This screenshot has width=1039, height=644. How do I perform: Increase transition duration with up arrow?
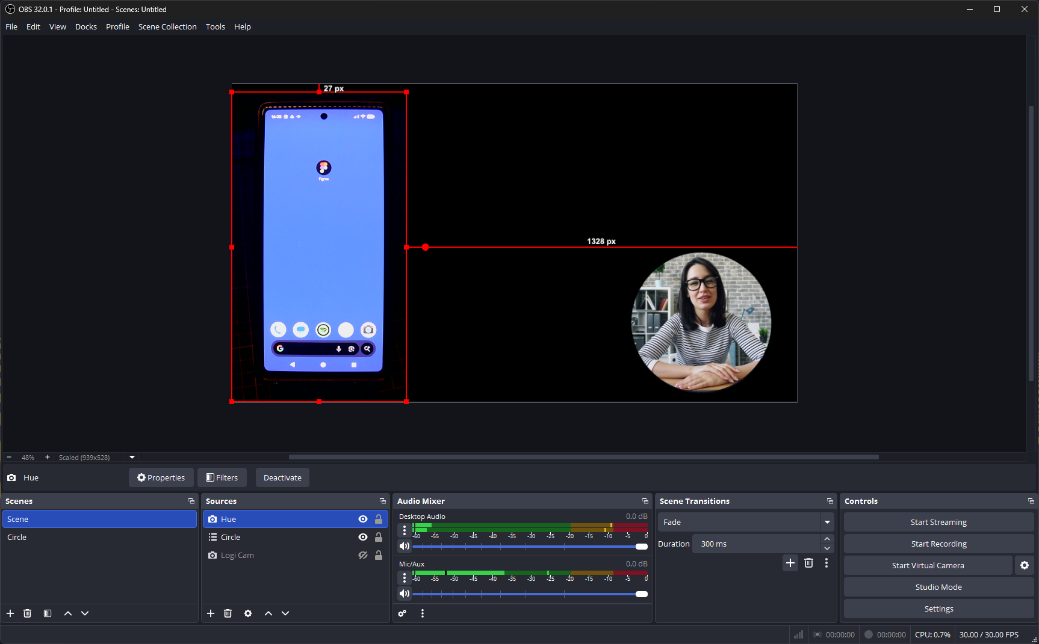[x=827, y=539]
